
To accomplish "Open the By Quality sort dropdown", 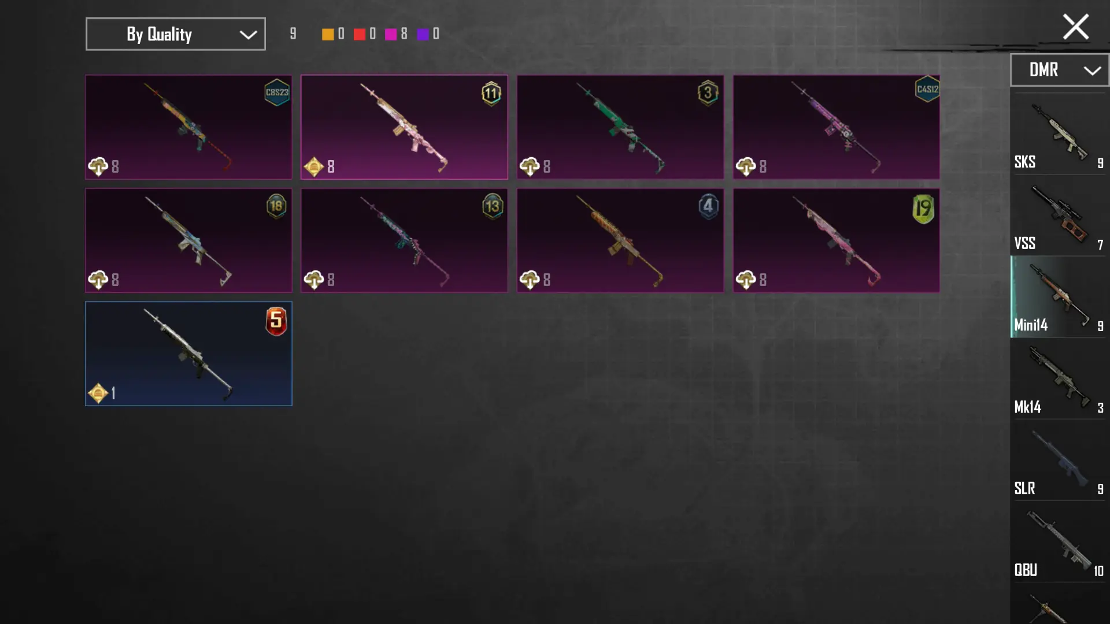I will [x=176, y=34].
